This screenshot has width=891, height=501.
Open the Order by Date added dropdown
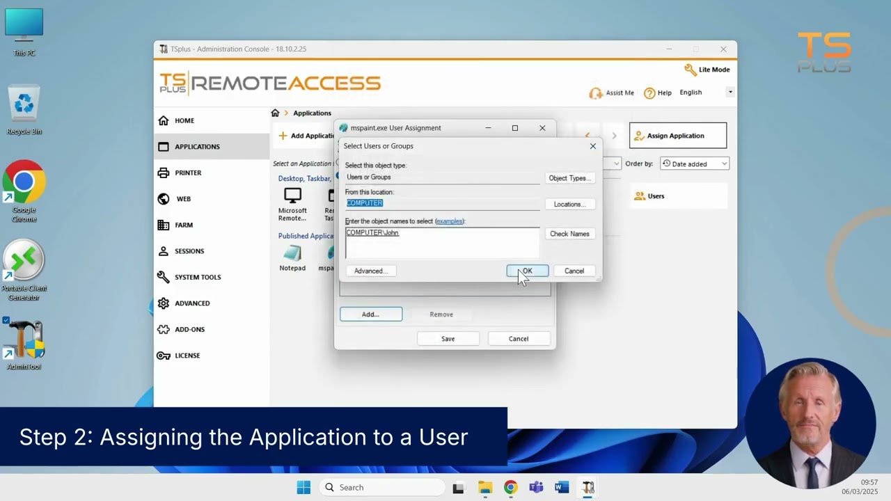click(x=694, y=164)
